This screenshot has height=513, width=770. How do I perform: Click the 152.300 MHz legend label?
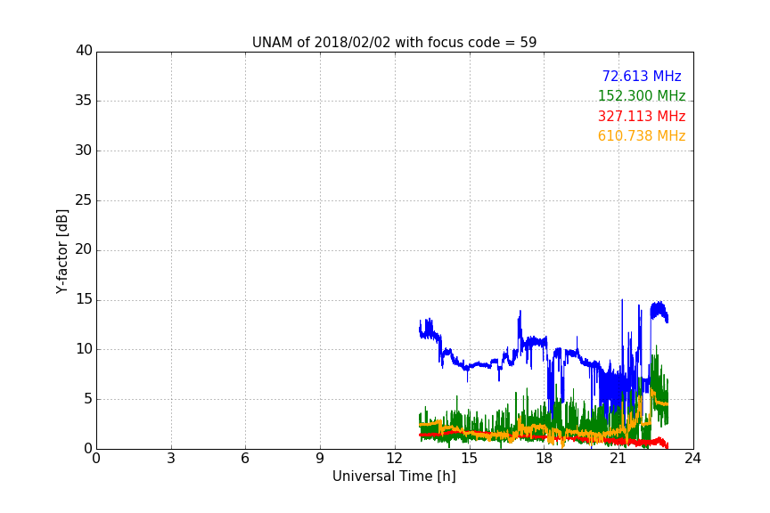[x=642, y=95]
